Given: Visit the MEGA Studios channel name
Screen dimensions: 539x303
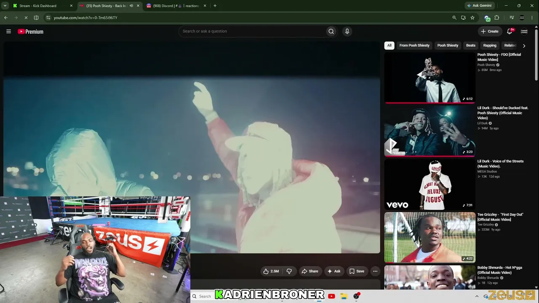Looking at the screenshot, I should coord(487,172).
